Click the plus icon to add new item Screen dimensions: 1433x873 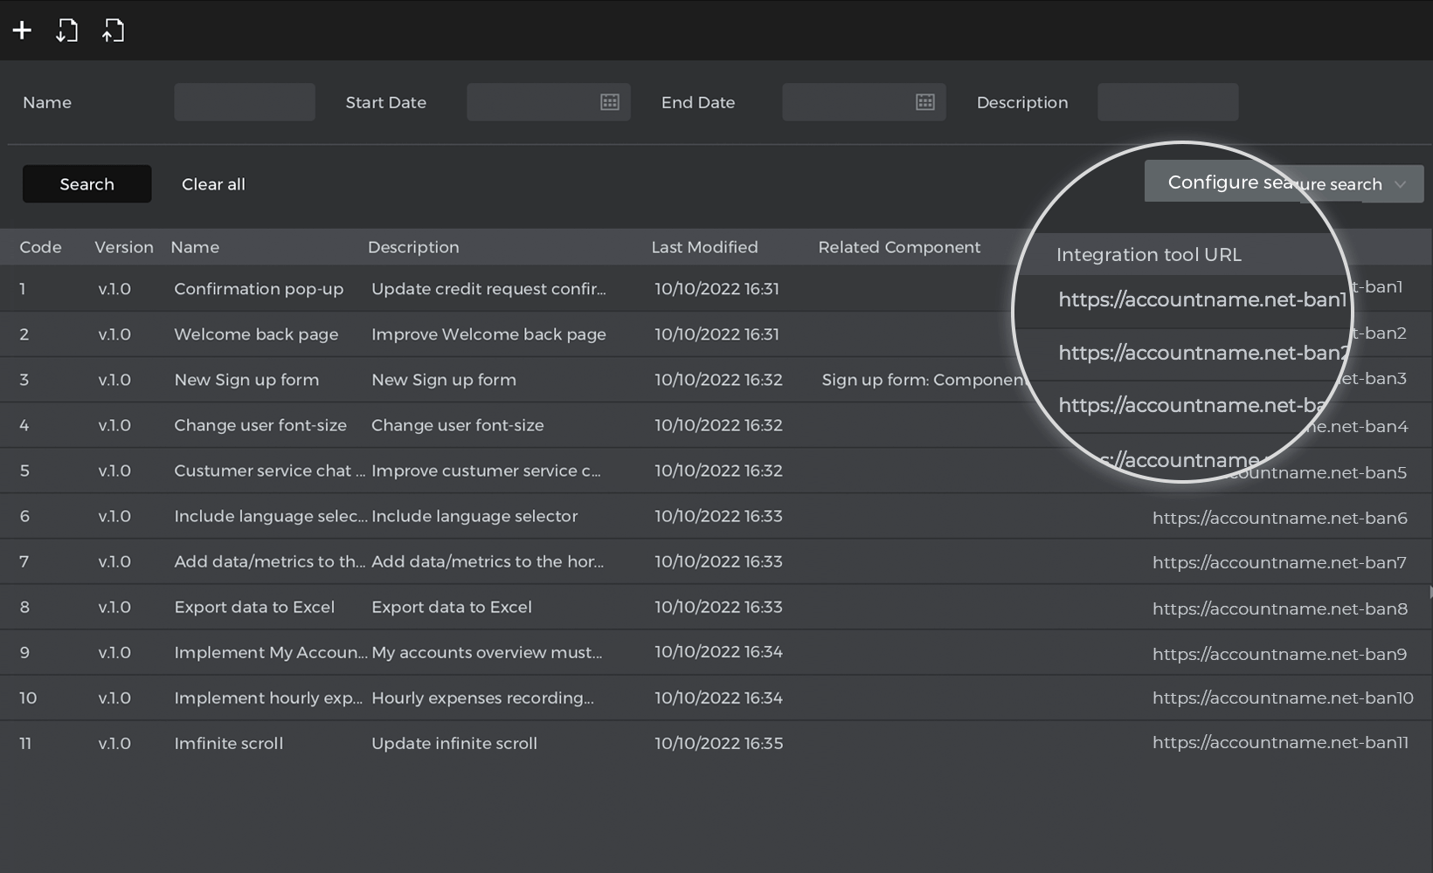[x=22, y=31]
